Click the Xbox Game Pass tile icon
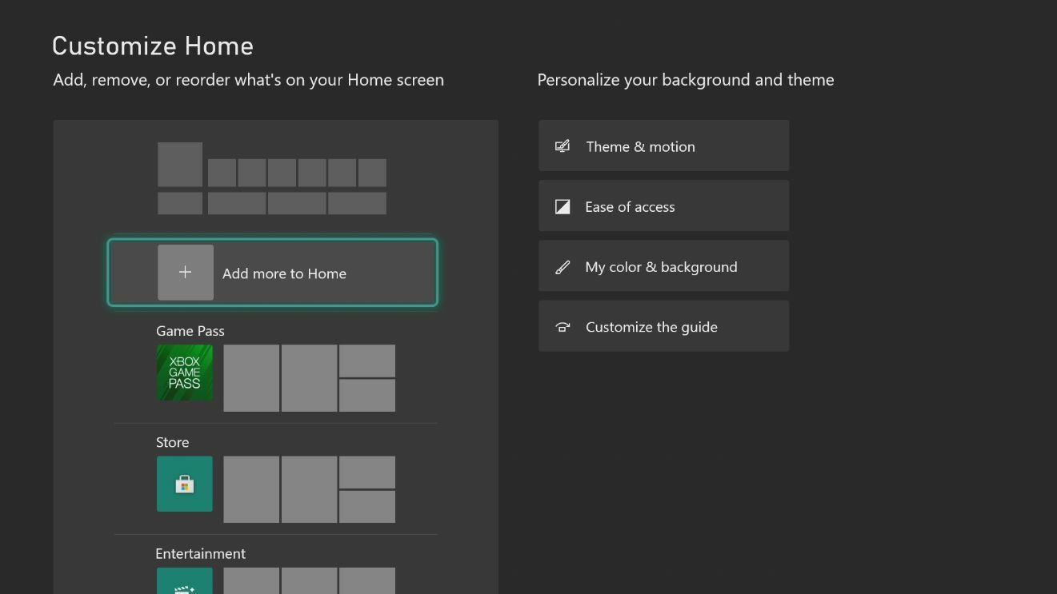This screenshot has height=594, width=1057. (x=185, y=373)
